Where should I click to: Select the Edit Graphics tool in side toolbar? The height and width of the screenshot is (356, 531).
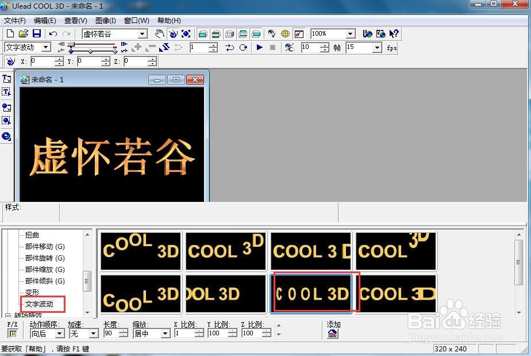[x=6, y=120]
